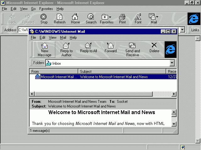Maximize the Internet Mail window
This screenshot has height=150, width=201.
click(x=168, y=31)
